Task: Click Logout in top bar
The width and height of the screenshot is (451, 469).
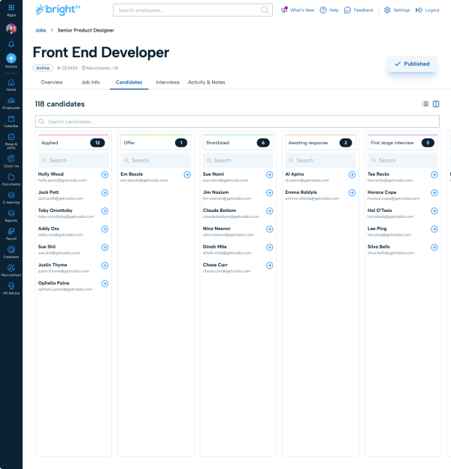Action: pyautogui.click(x=428, y=10)
